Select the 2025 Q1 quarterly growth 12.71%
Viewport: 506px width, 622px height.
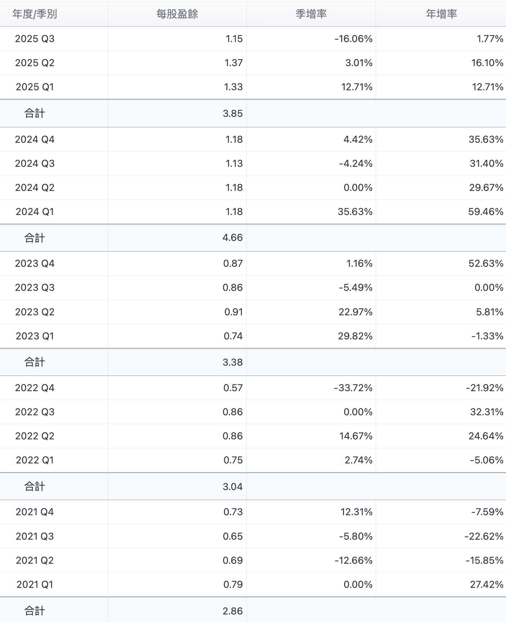(357, 87)
